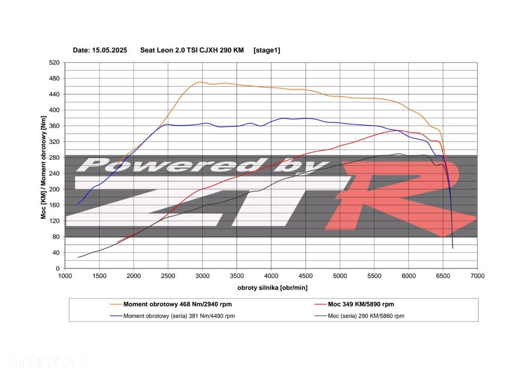Click the x-axis value 3500
The width and height of the screenshot is (528, 373).
pos(237,276)
